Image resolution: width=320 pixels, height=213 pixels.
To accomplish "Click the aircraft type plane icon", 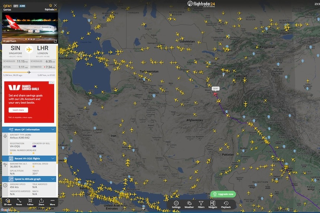I will point(5,136).
